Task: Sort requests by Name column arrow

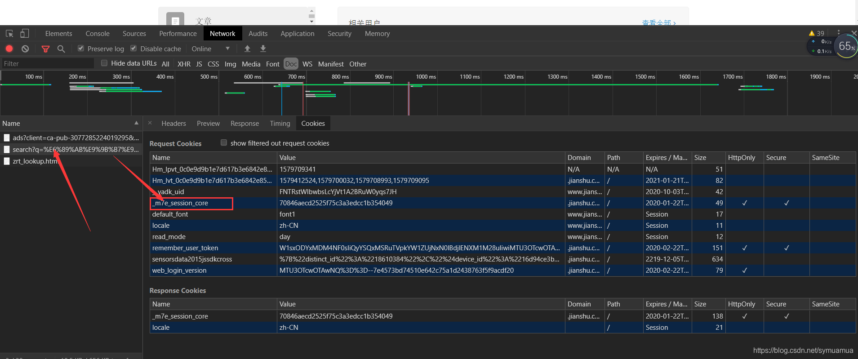Action: coord(136,123)
